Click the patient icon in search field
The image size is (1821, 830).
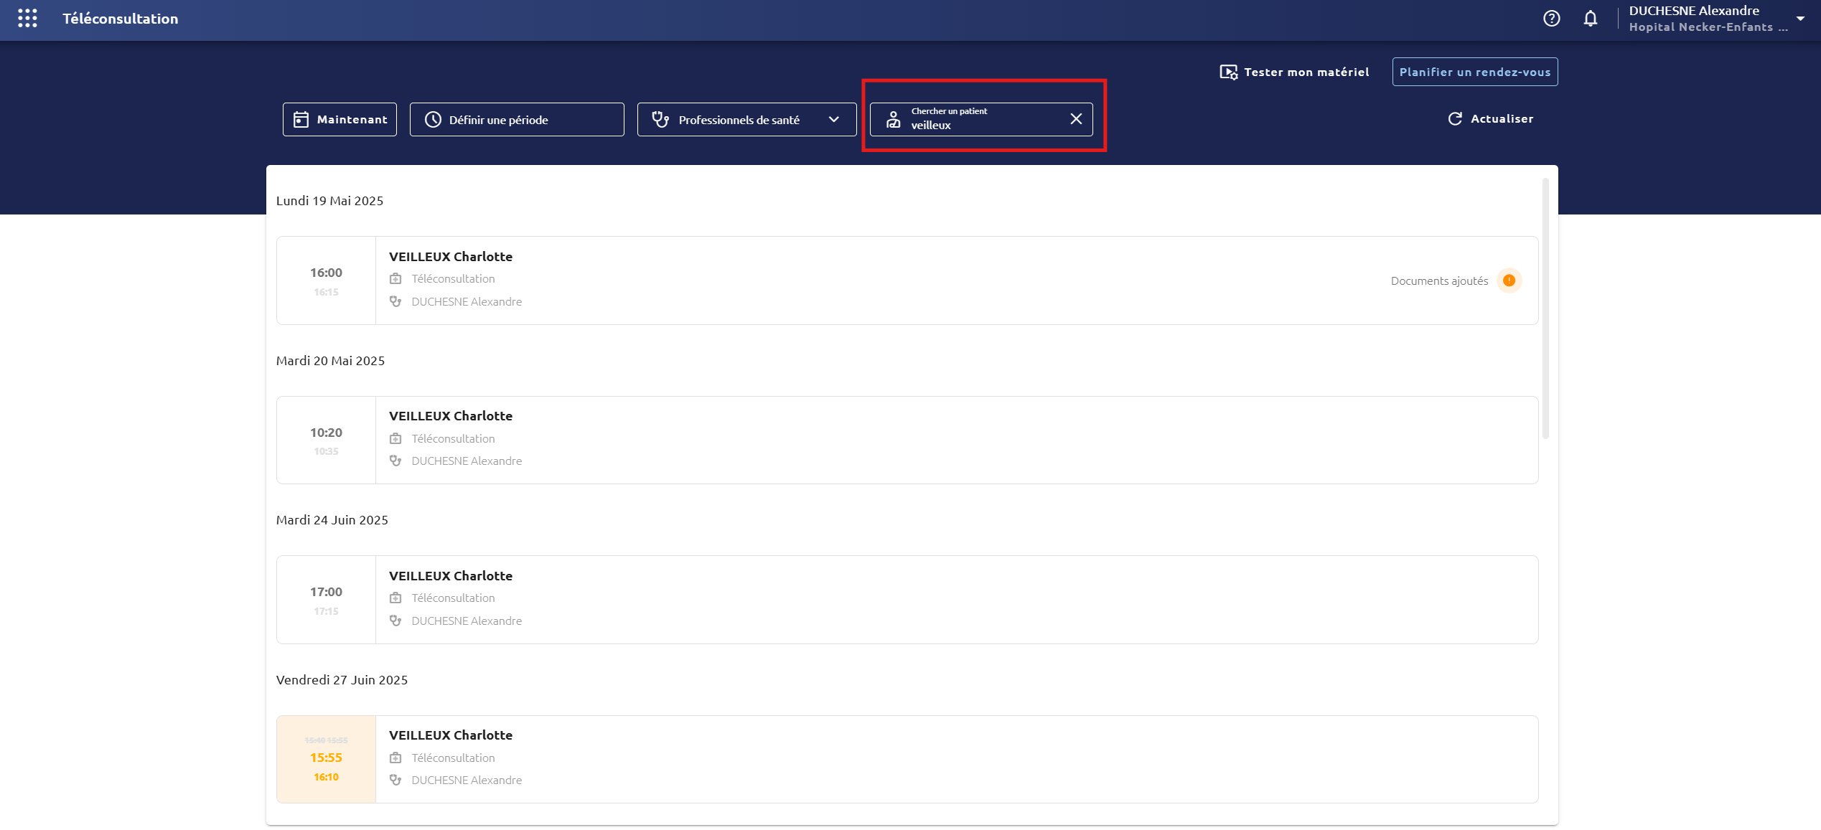[x=893, y=119]
